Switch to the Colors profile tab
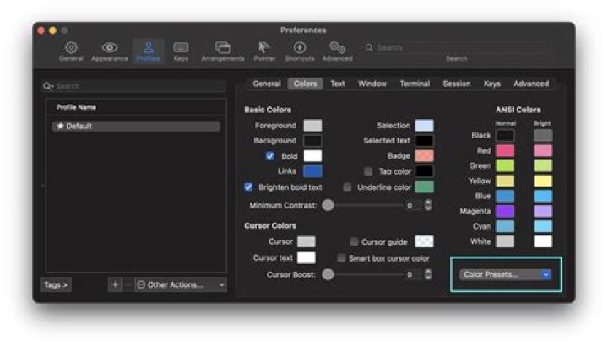The width and height of the screenshot is (608, 346). 305,84
